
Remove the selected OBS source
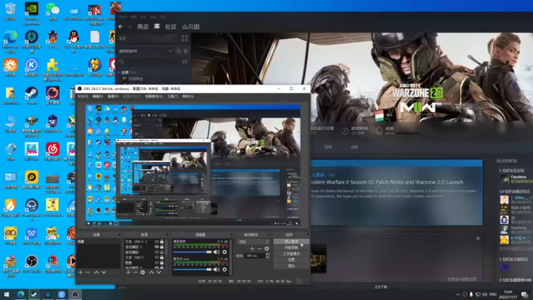point(135,273)
